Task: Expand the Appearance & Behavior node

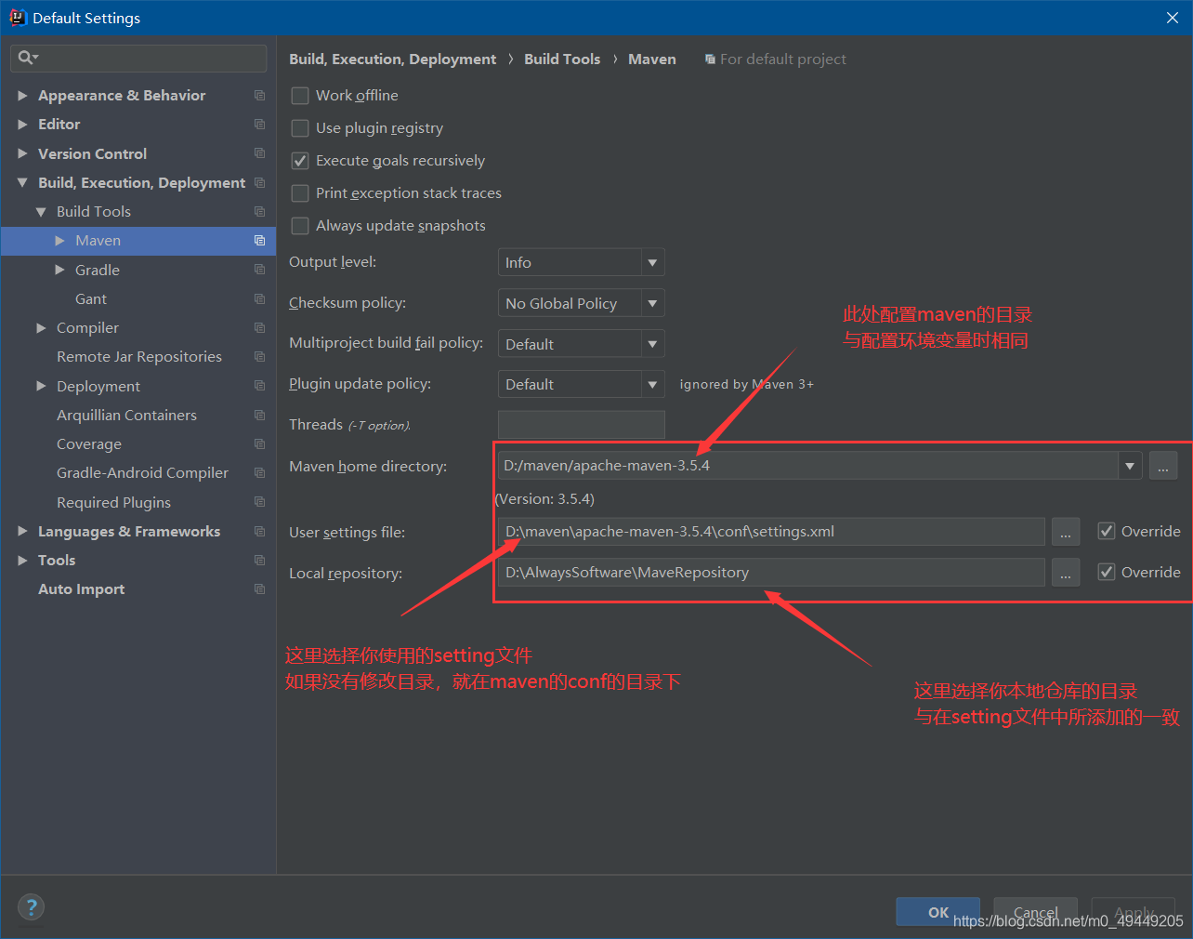Action: 22,96
